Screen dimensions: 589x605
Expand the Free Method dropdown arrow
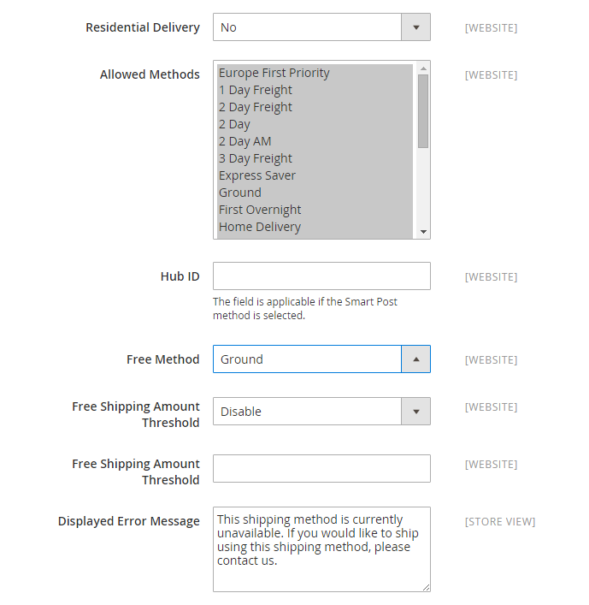pos(415,359)
